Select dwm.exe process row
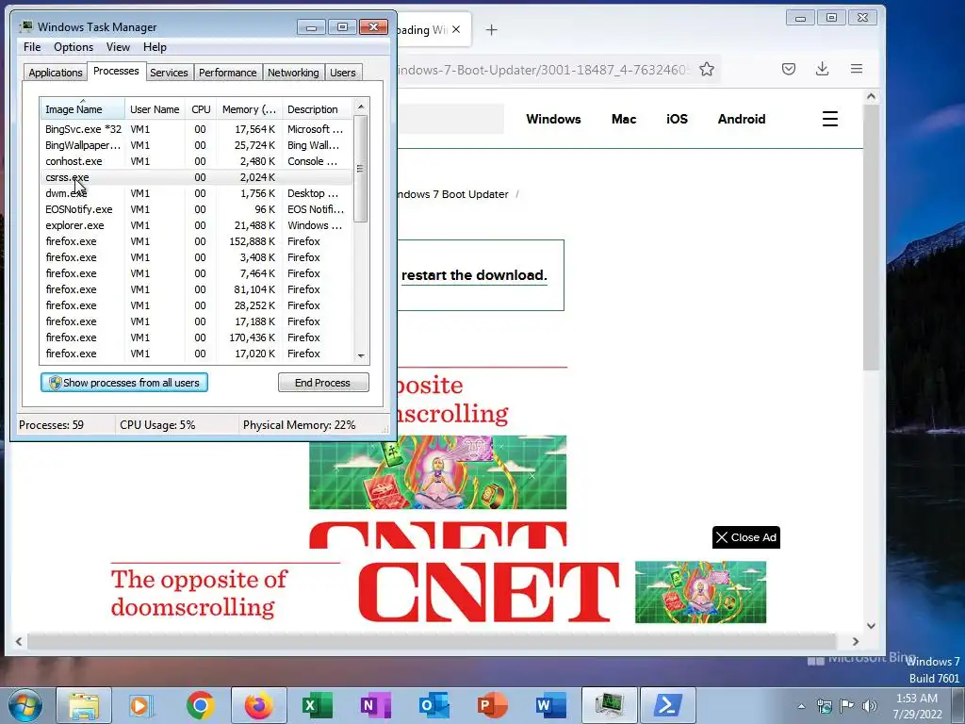Screen dimensions: 965x724 196,193
